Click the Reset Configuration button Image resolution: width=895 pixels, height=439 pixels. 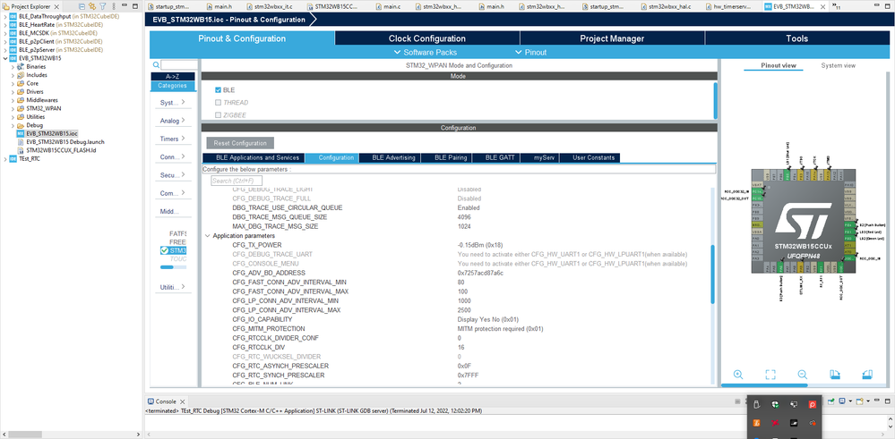240,143
